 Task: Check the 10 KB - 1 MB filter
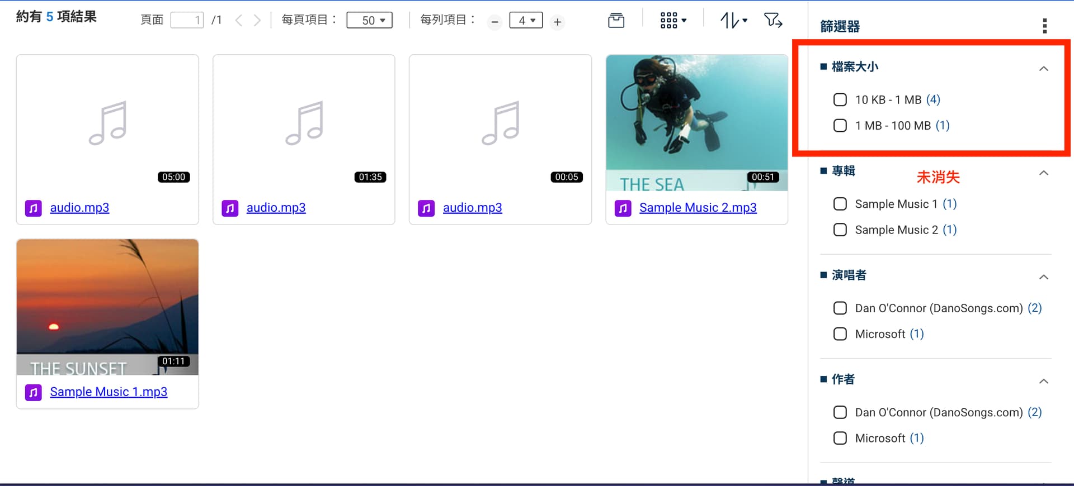[840, 100]
